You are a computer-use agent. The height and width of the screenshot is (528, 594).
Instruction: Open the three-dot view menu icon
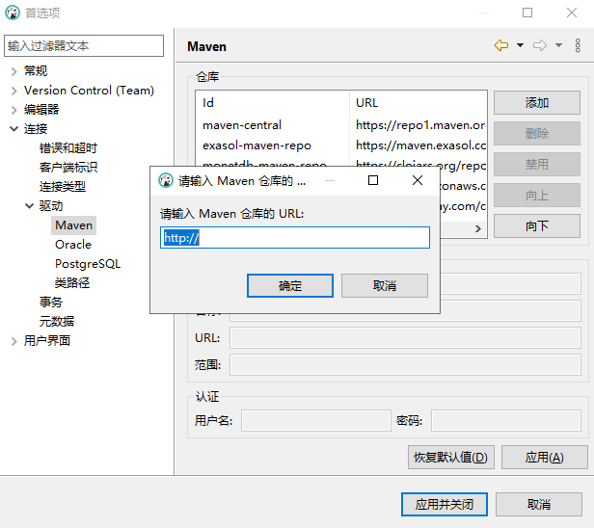[578, 45]
